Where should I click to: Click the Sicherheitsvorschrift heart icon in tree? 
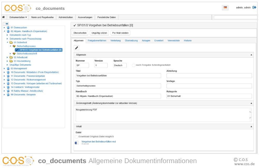click(14, 54)
